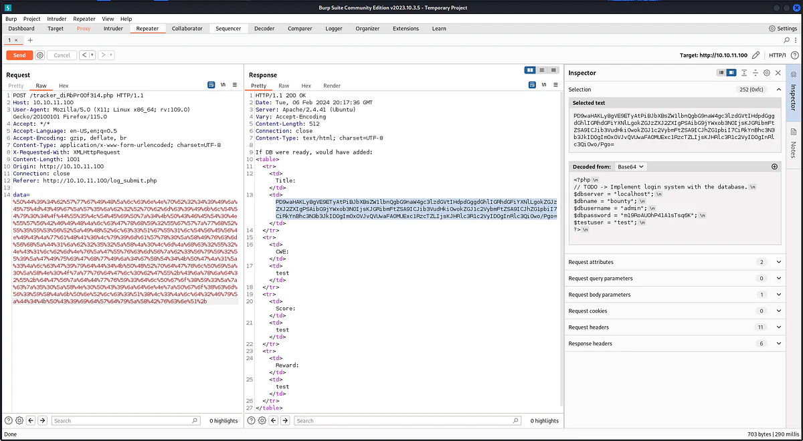Screen dimensions: 803x441
Task: Click the Repeater search magnifier icon
Action: [786, 40]
